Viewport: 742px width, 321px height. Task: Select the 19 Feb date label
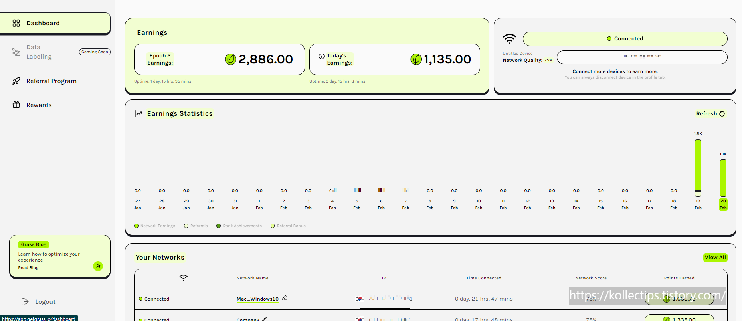tap(698, 204)
